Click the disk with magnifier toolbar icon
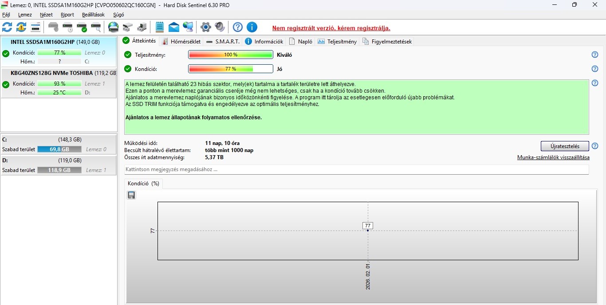This screenshot has width=606, height=305. coord(96,27)
